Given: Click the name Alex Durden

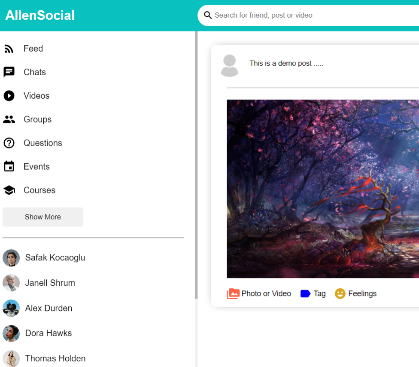Looking at the screenshot, I should (49, 308).
